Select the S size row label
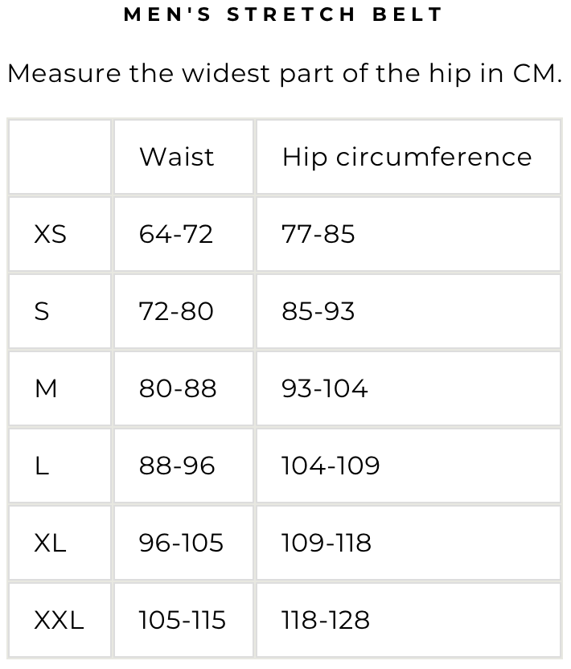Screen dimensions: 571x669 (42, 311)
